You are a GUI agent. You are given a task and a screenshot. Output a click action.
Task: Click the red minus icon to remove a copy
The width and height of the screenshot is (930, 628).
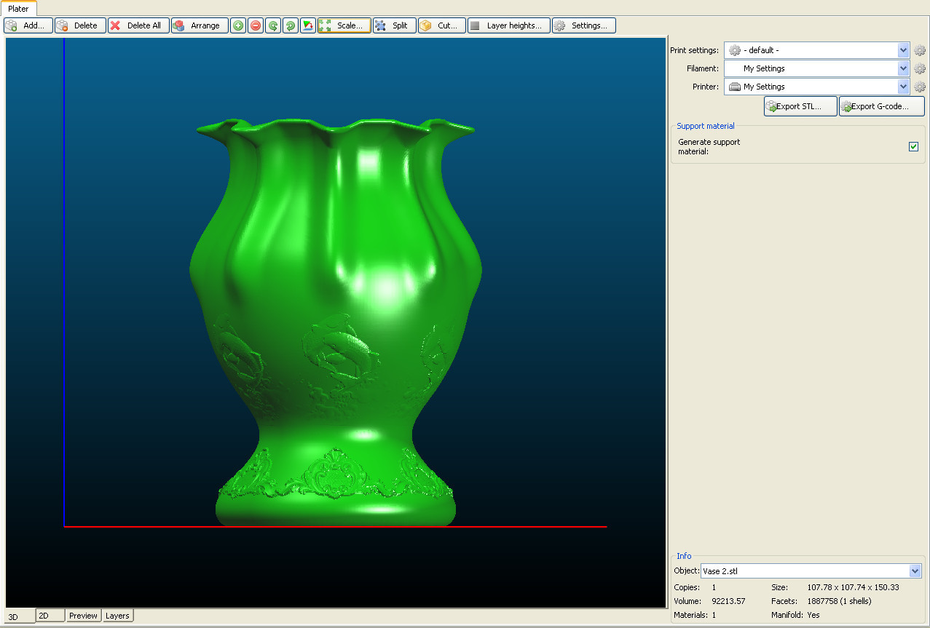tap(256, 25)
